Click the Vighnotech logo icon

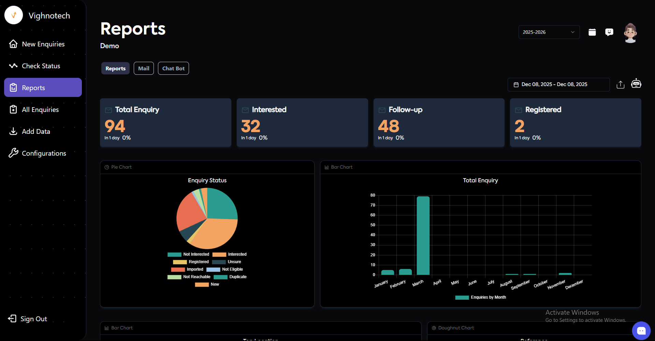[14, 15]
